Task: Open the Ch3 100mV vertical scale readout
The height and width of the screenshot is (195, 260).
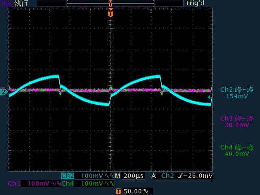Action: click(39, 184)
